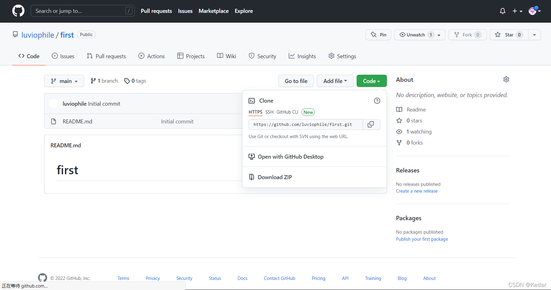Open the repository Security tab
The width and height of the screenshot is (551, 290).
point(262,56)
